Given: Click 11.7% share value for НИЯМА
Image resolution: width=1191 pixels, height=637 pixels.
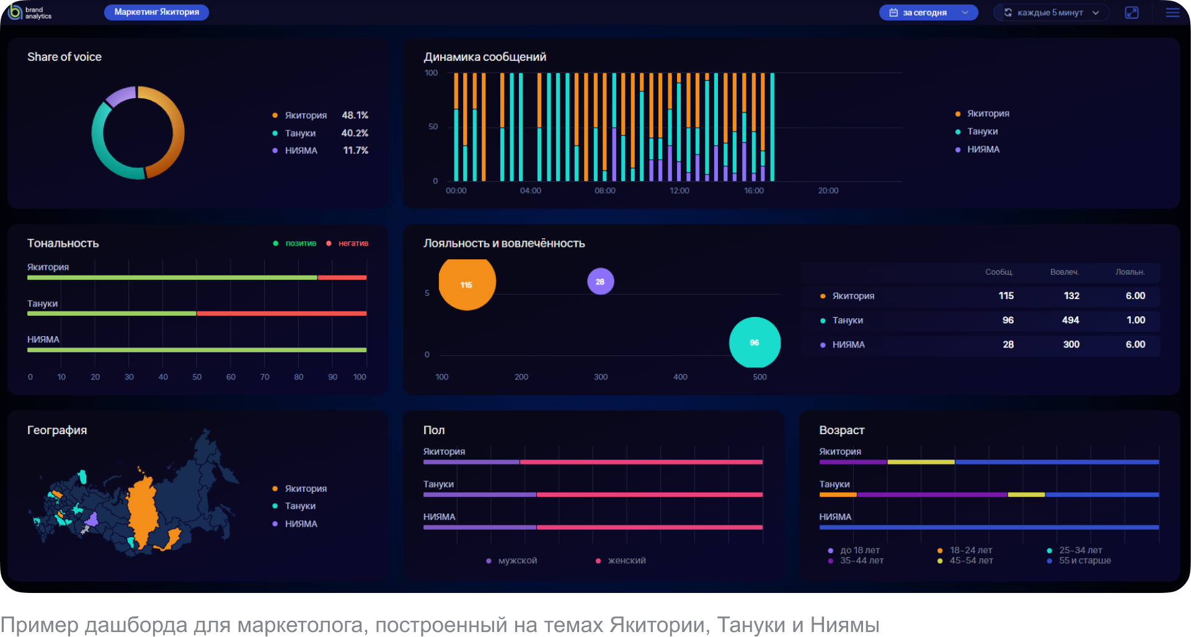Looking at the screenshot, I should (356, 151).
